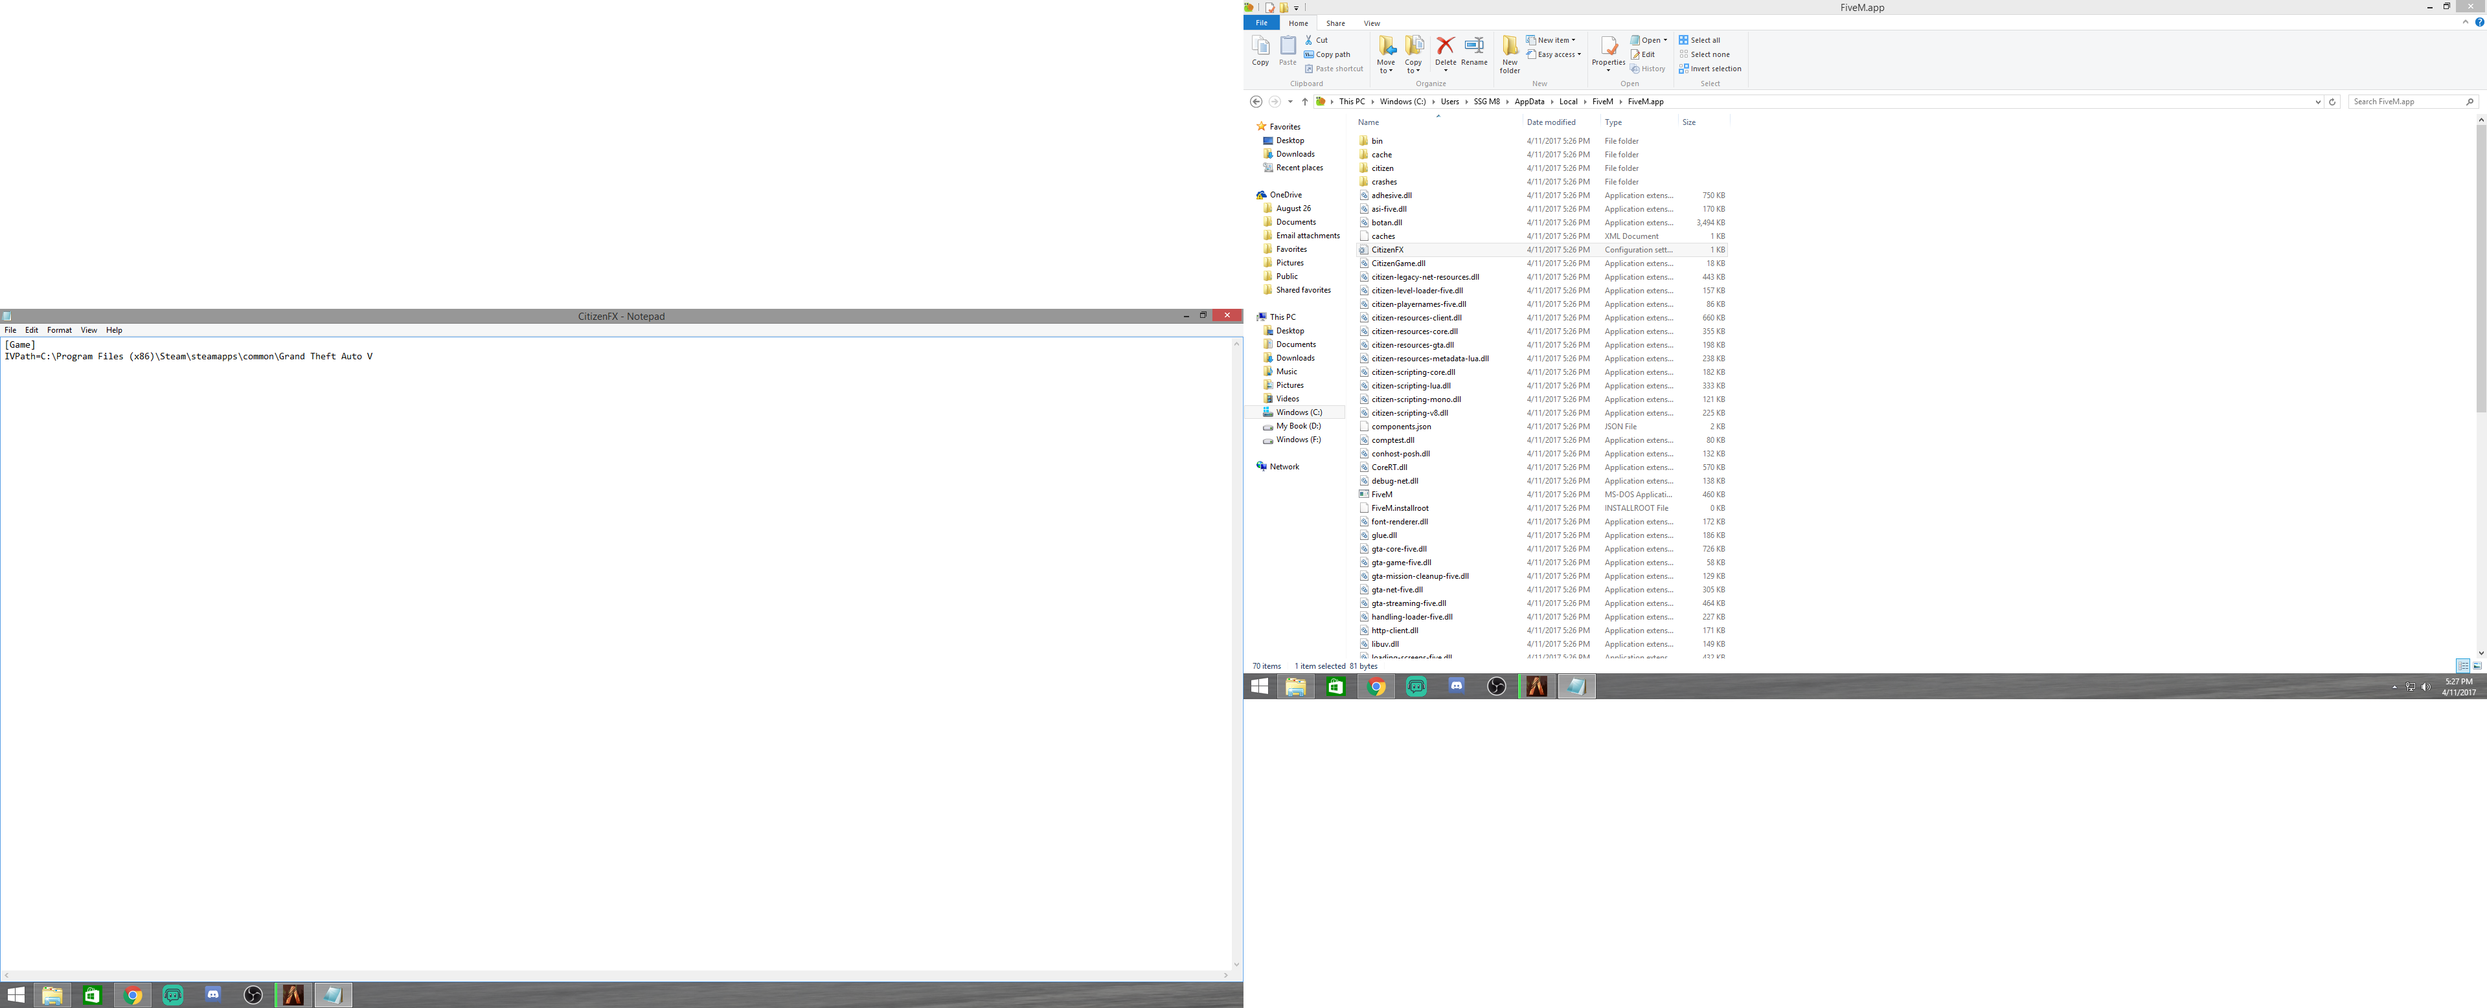
Task: Click Invert selection button
Action: [1710, 69]
